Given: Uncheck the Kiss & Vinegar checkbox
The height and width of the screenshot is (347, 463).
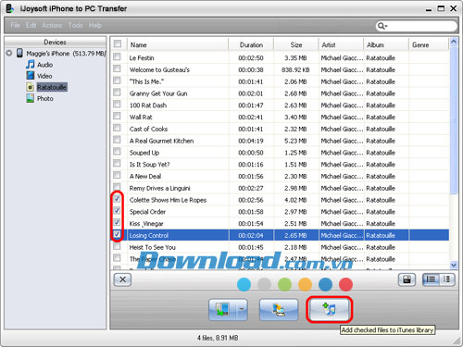Looking at the screenshot, I should coord(117,222).
